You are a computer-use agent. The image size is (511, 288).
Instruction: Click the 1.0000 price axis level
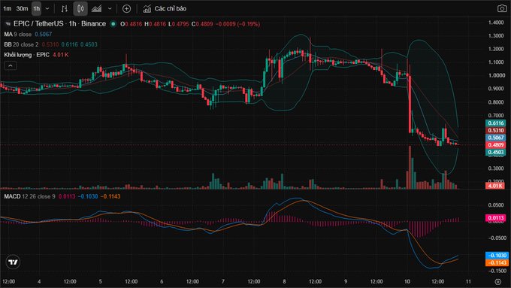[496, 75]
